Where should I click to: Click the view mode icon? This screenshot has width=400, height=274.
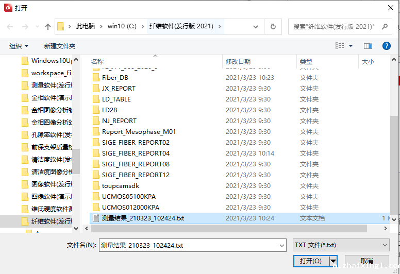(x=340, y=46)
